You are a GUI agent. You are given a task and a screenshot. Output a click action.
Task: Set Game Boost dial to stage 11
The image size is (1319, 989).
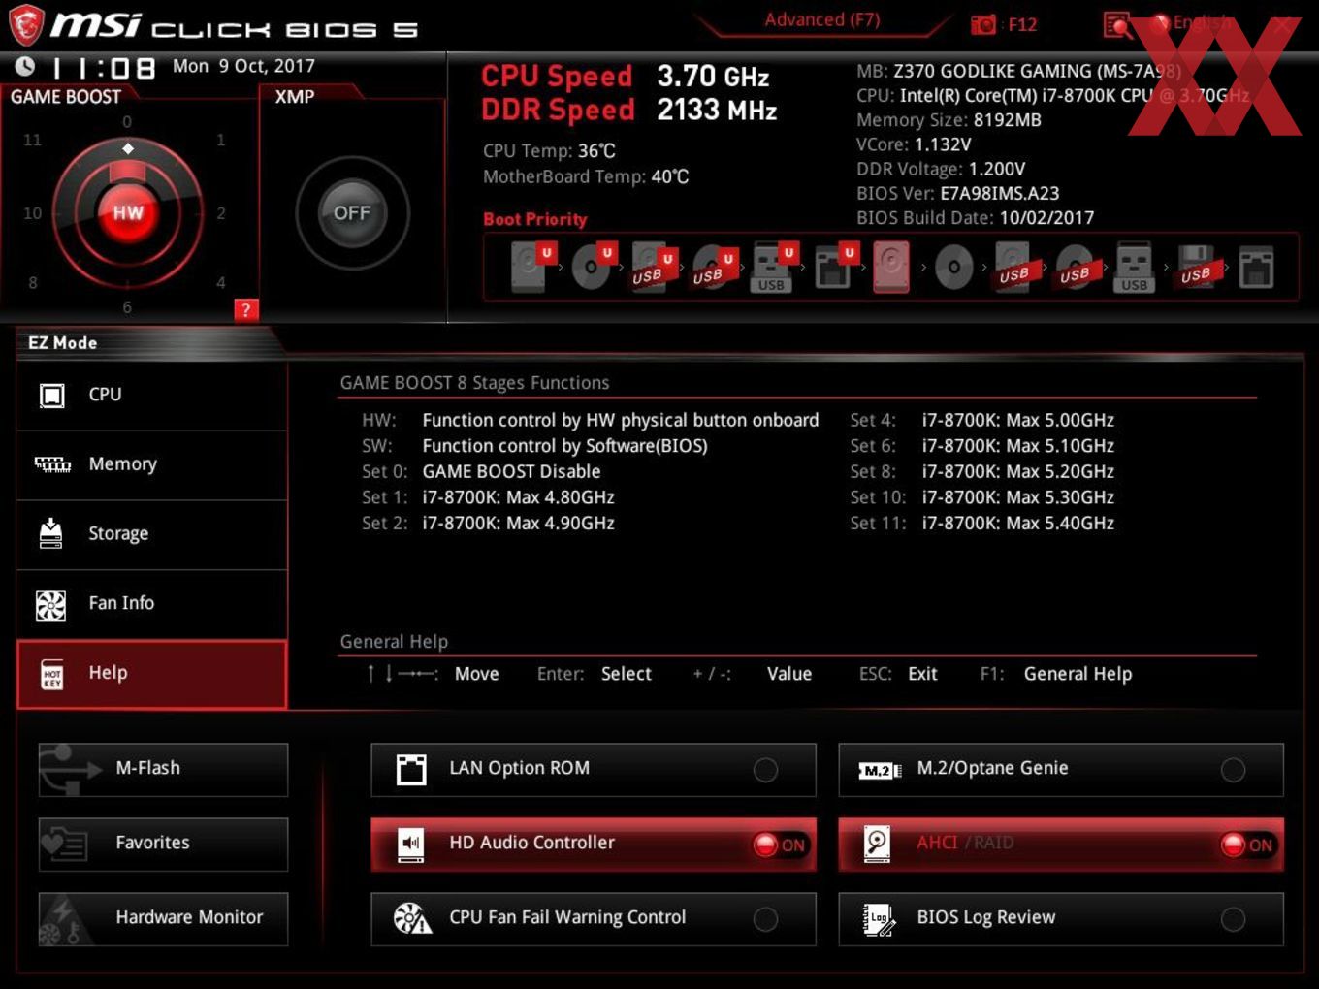(32, 140)
